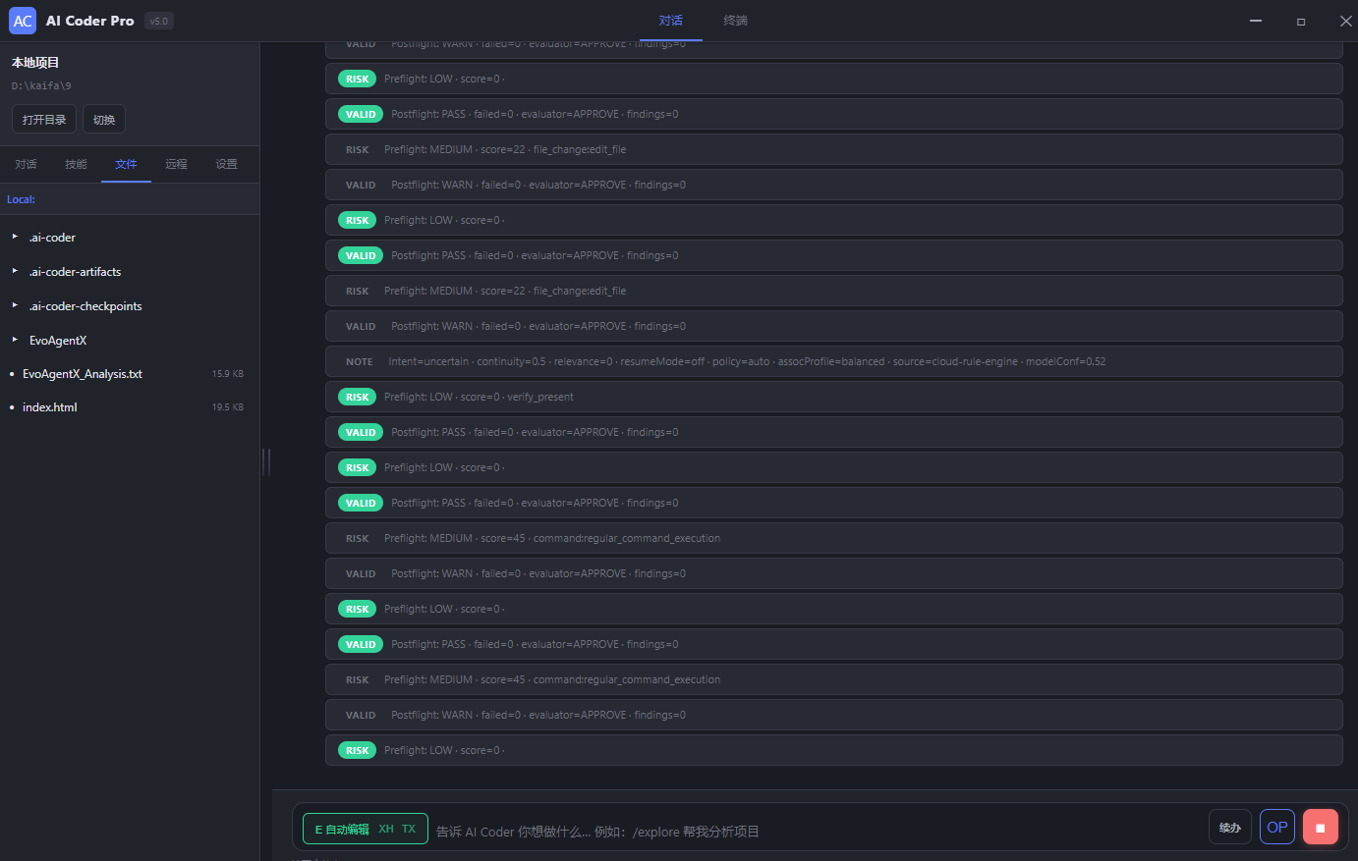The width and height of the screenshot is (1358, 861).
Task: Click the Local: label
Action: pos(21,199)
